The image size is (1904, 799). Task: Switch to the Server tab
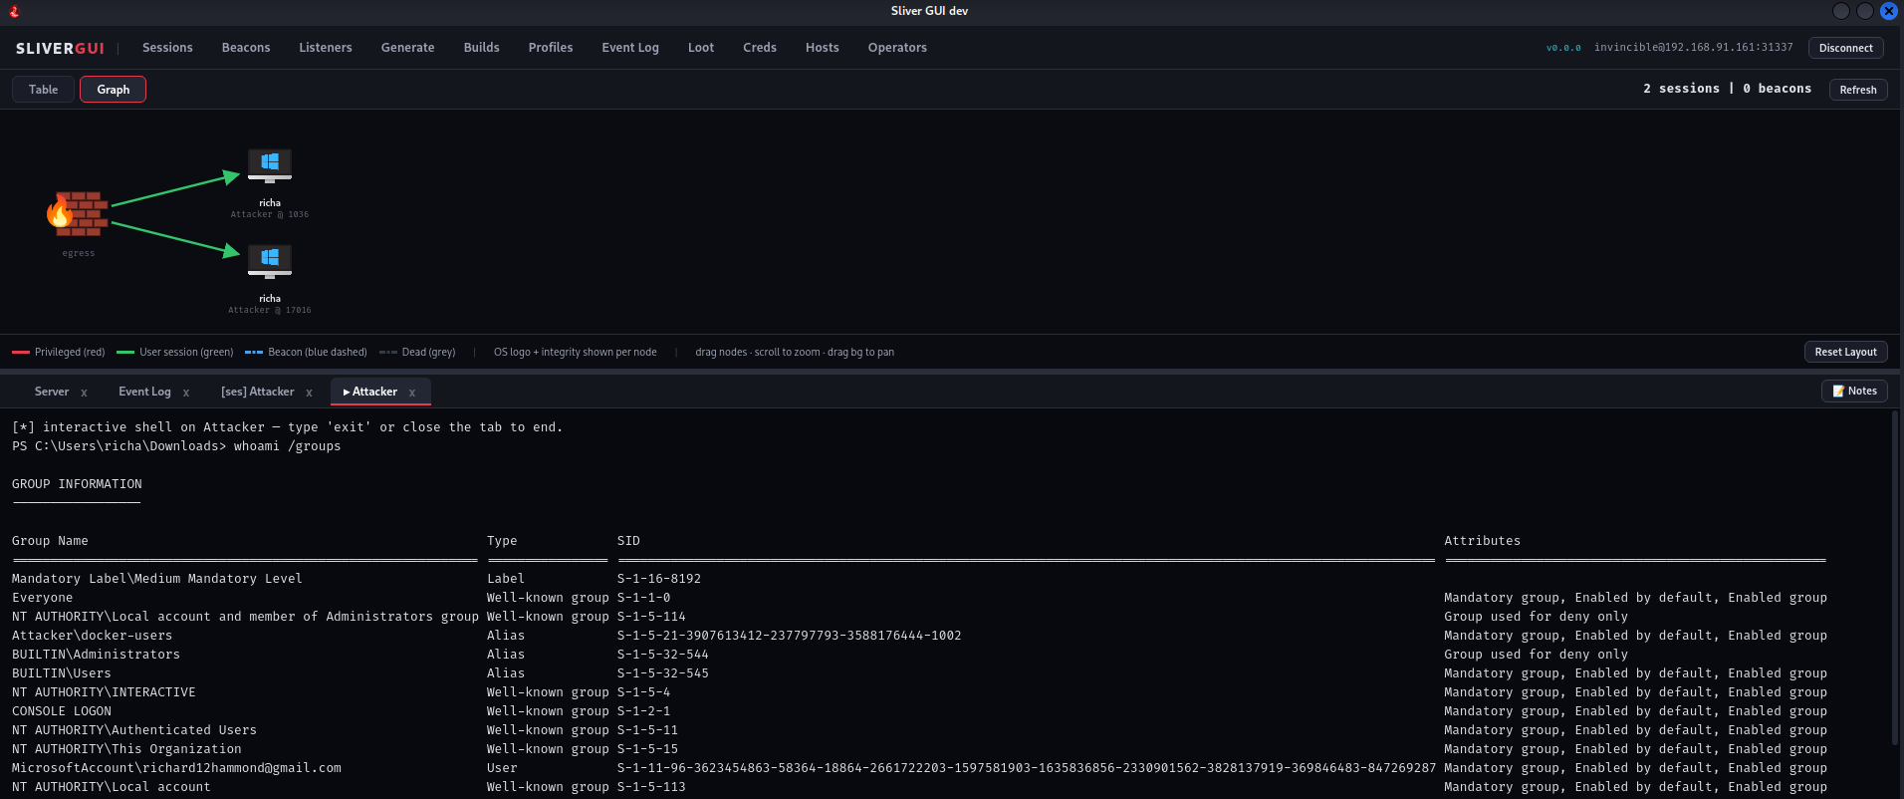coord(52,393)
